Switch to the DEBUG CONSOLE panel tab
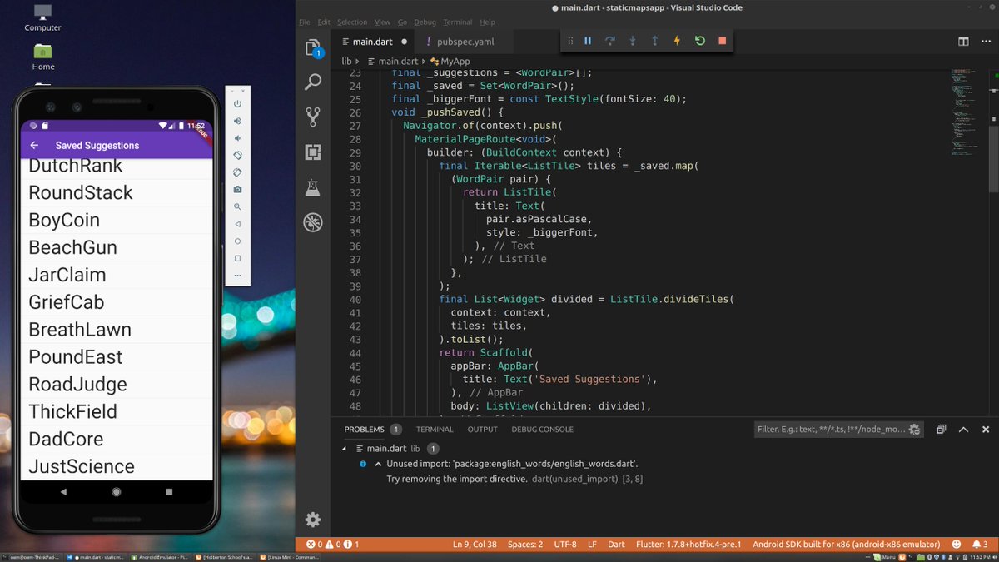The height and width of the screenshot is (562, 999). [542, 430]
